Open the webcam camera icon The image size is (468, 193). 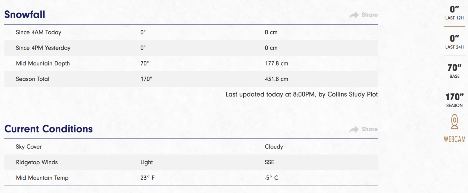(455, 122)
